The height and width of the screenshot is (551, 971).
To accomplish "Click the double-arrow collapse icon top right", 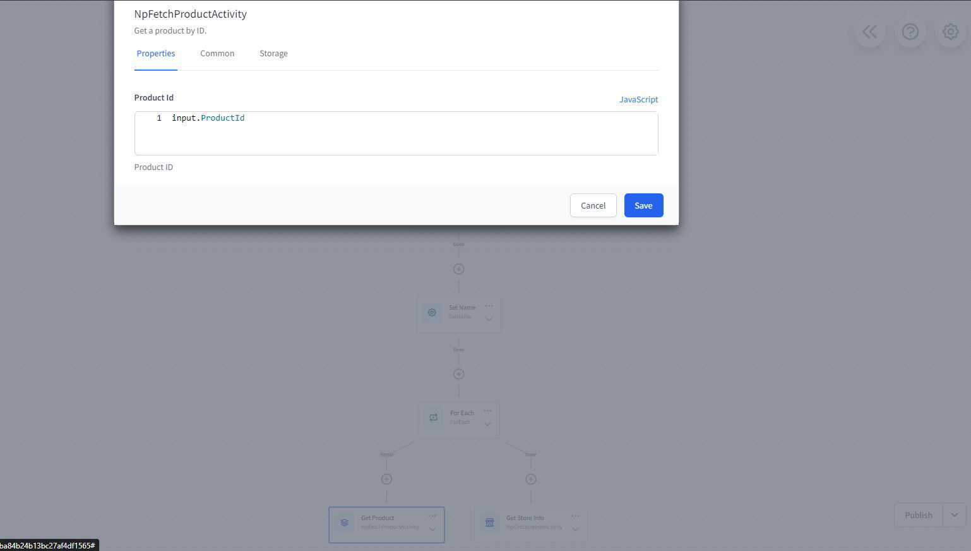I will pyautogui.click(x=869, y=31).
